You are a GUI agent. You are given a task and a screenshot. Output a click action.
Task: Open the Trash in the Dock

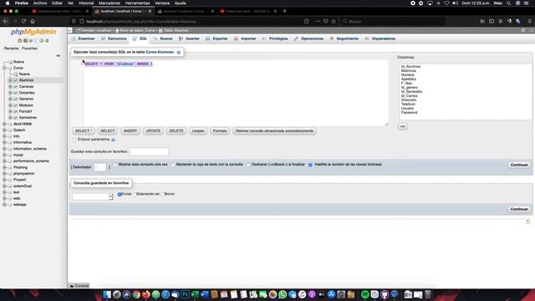(x=427, y=294)
